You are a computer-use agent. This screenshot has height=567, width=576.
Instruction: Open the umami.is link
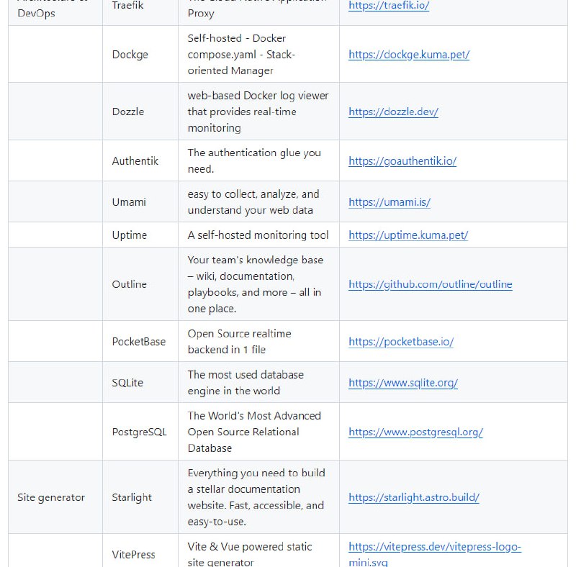tap(389, 202)
